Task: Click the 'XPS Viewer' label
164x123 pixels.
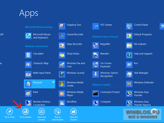Action: click(x=106, y=25)
